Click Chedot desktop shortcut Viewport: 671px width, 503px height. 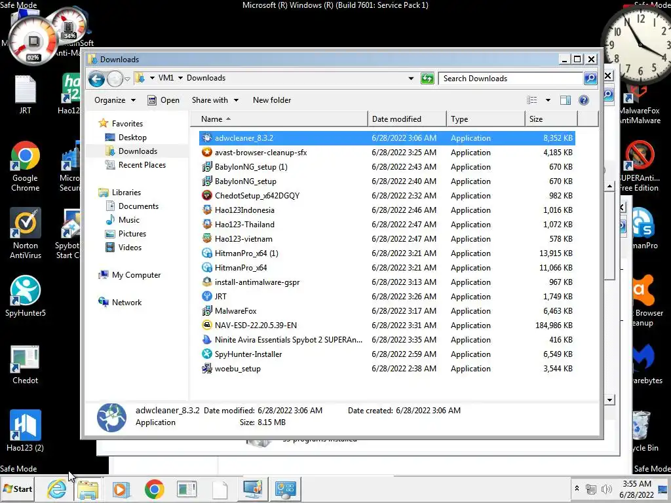(26, 364)
